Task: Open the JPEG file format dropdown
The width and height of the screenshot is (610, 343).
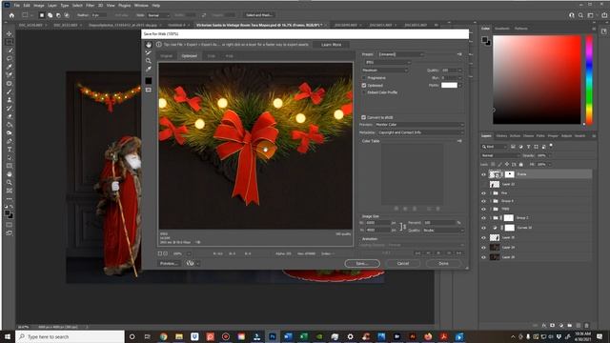Action: click(x=388, y=62)
